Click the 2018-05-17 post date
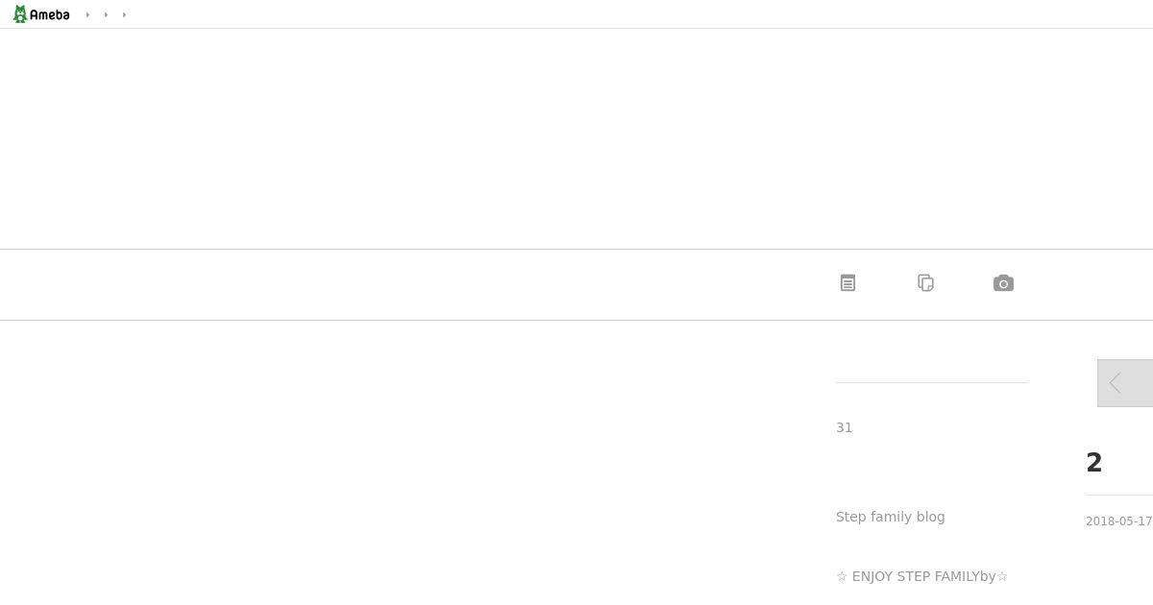 coord(1118,521)
